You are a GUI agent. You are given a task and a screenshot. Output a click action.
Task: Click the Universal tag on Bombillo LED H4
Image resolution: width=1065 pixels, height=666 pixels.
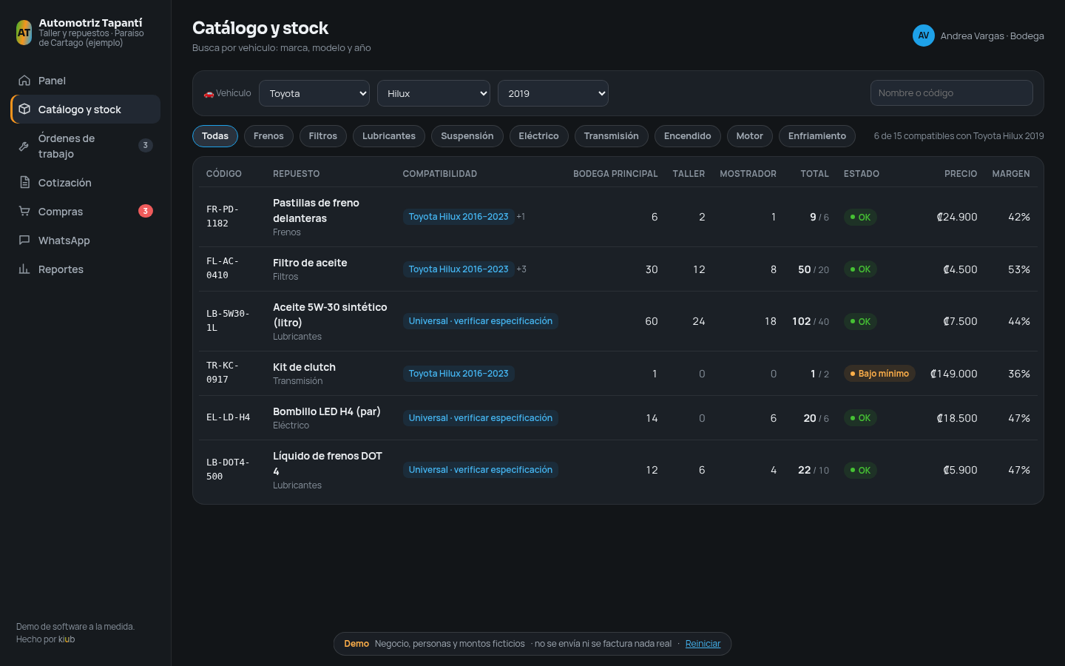pos(481,418)
